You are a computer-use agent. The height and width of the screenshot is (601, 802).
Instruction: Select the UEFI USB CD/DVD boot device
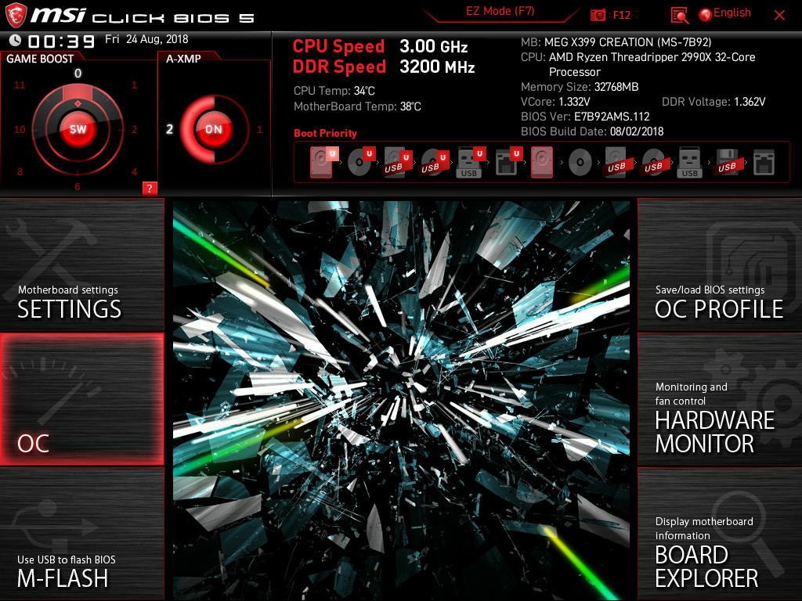[435, 162]
